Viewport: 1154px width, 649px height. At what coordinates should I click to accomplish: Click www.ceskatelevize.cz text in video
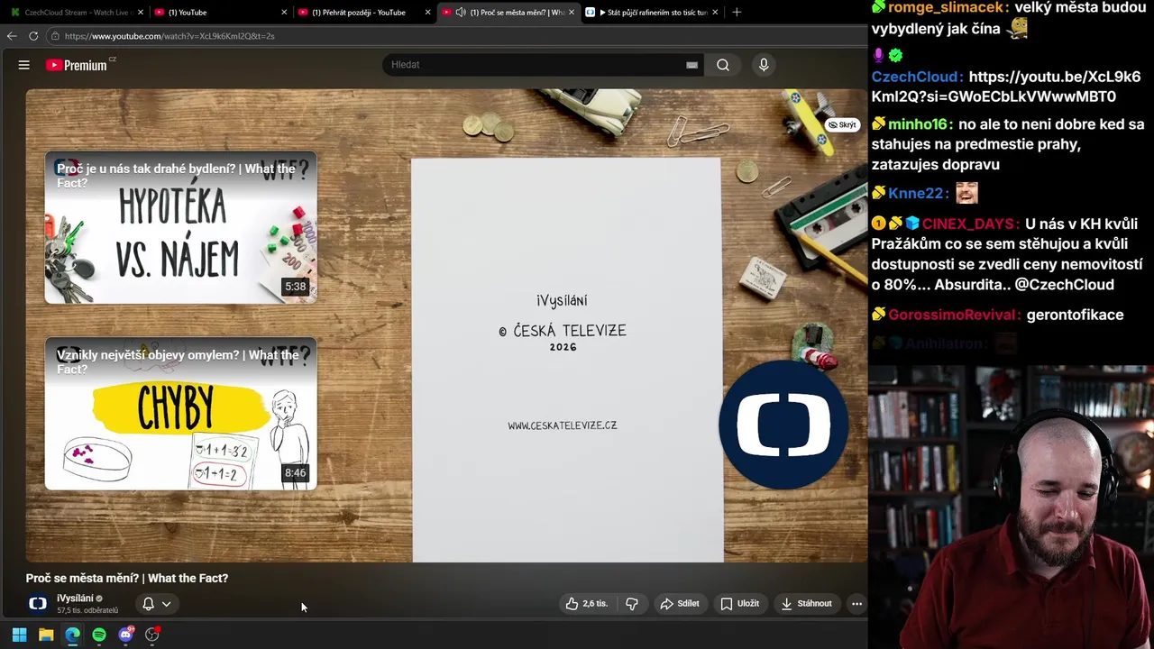[x=563, y=425]
